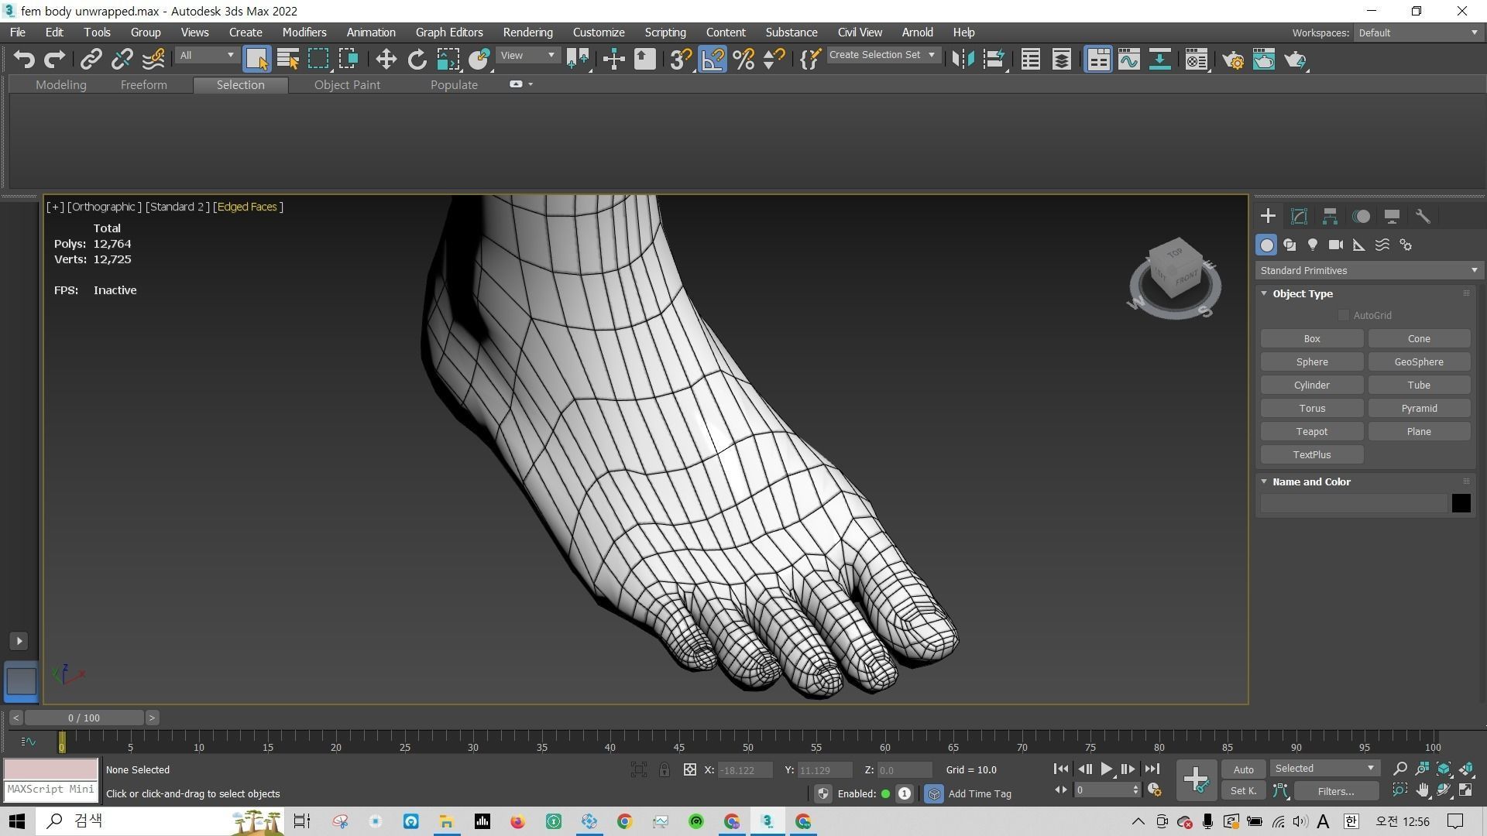
Task: Open the Motion panel tab
Action: coord(1361,216)
